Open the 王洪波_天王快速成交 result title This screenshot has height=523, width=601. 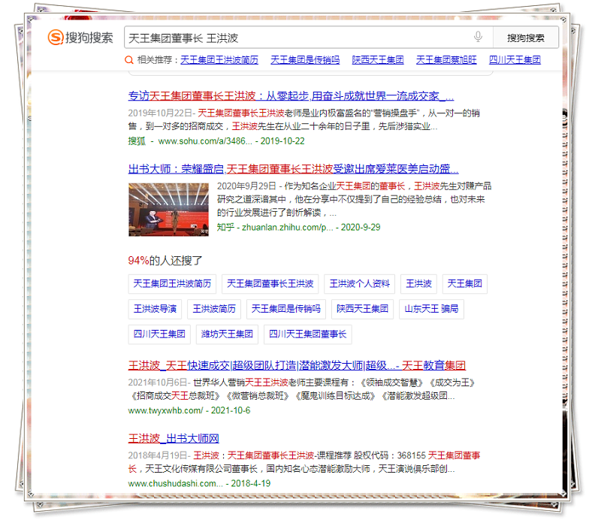pyautogui.click(x=297, y=366)
